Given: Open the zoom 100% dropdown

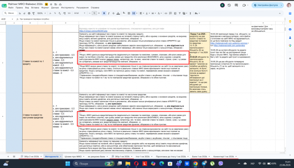Looking at the screenshot, I should click(41, 13).
